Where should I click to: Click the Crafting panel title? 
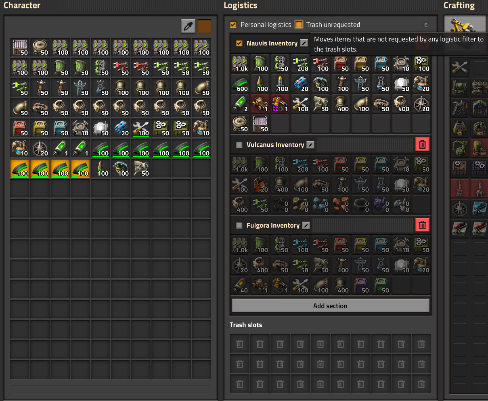pos(459,5)
